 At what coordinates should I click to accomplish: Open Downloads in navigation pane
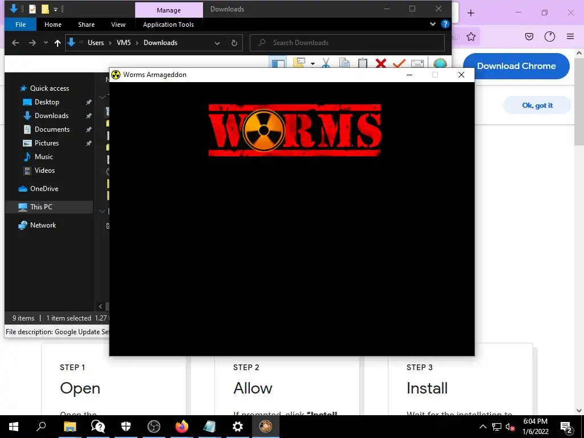click(51, 116)
